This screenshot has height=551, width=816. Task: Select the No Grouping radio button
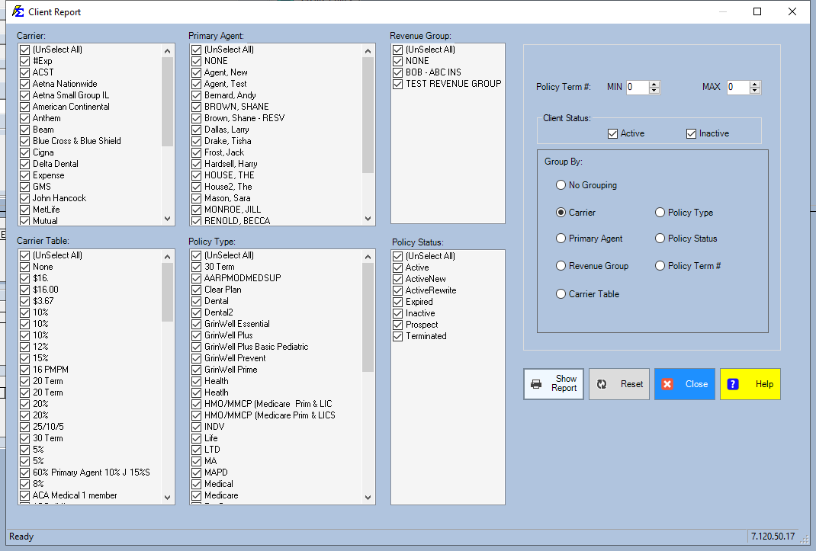[x=561, y=184]
